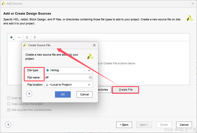Screen dimensions: 197x133
Task: Close the Create Source File dialog
Action: 94,45
